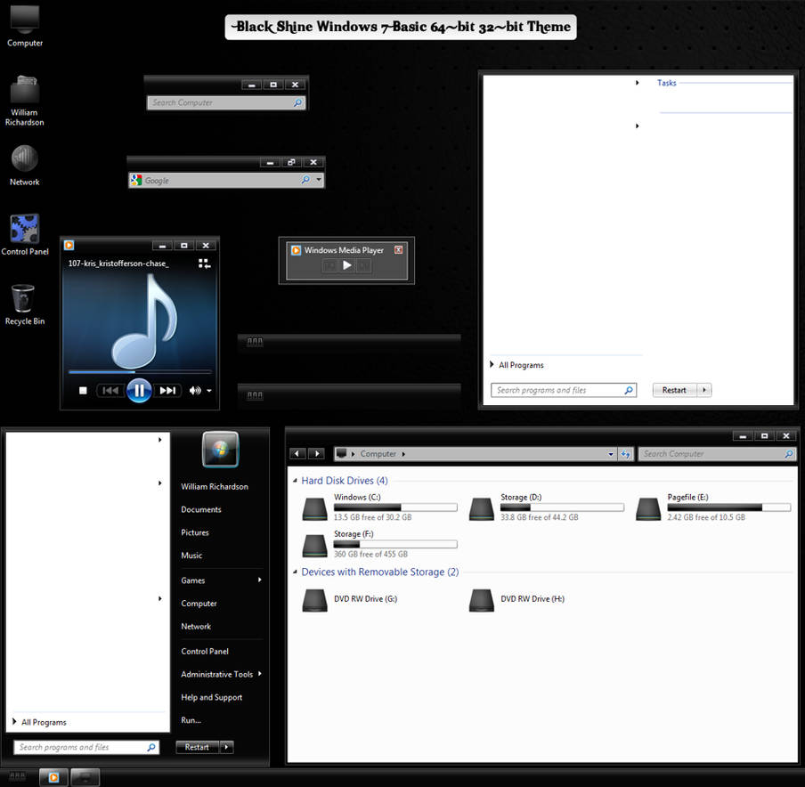This screenshot has height=787, width=805.
Task: Collapse the Hard Disk Drives section
Action: click(295, 479)
